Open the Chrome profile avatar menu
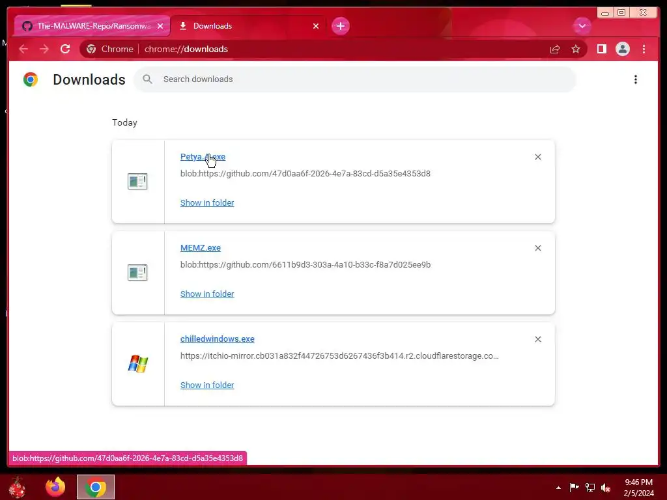This screenshot has height=500, width=667. tap(622, 49)
